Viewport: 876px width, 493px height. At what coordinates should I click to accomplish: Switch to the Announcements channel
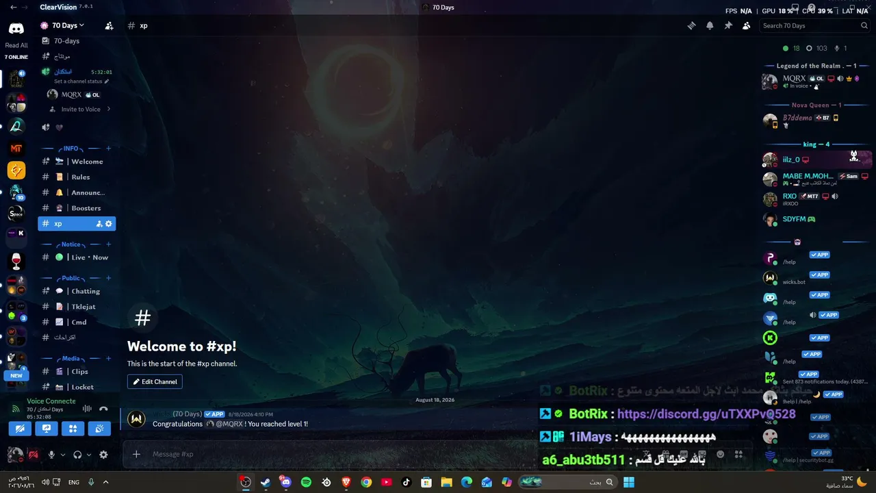pos(77,193)
